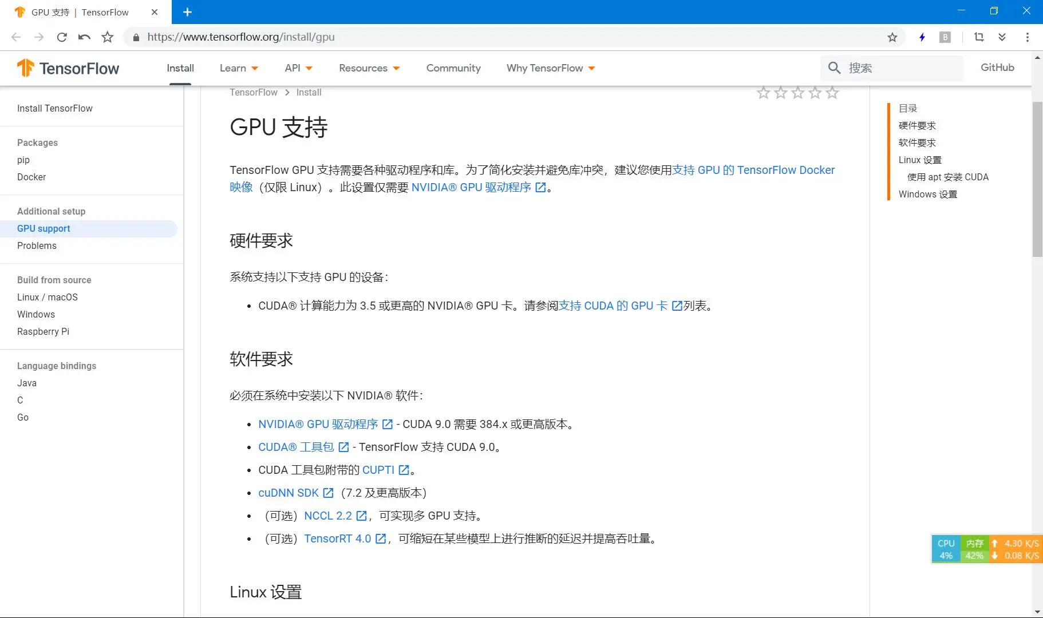Open the CUDA® 工具包 link
This screenshot has width=1043, height=618.
(x=296, y=447)
